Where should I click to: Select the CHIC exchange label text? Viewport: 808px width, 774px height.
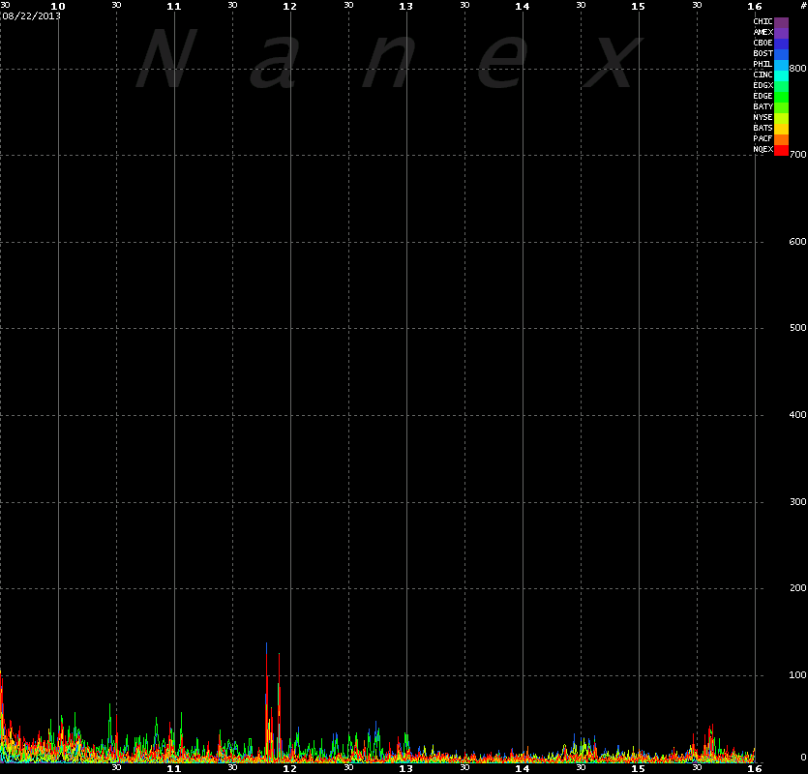[x=763, y=21]
